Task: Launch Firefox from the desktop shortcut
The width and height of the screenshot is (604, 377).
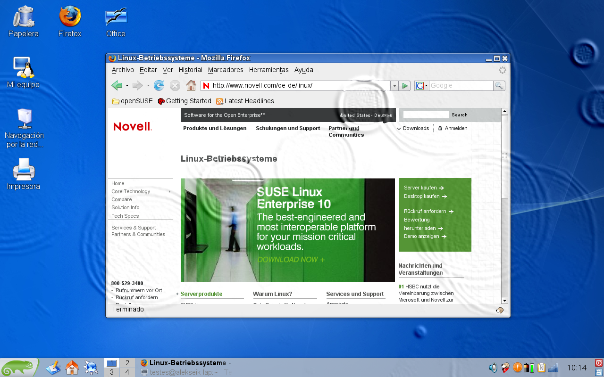Action: (70, 21)
